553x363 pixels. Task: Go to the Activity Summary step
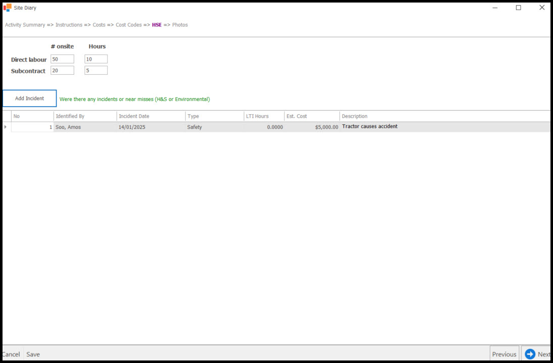[25, 25]
